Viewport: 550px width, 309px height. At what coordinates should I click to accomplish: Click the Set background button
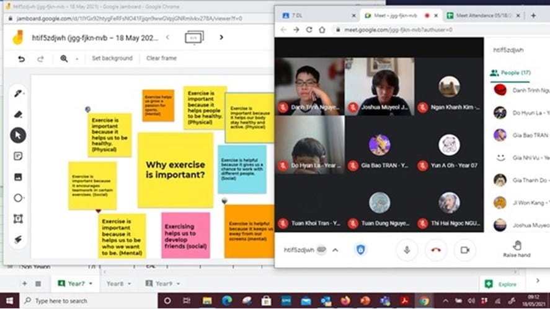112,58
